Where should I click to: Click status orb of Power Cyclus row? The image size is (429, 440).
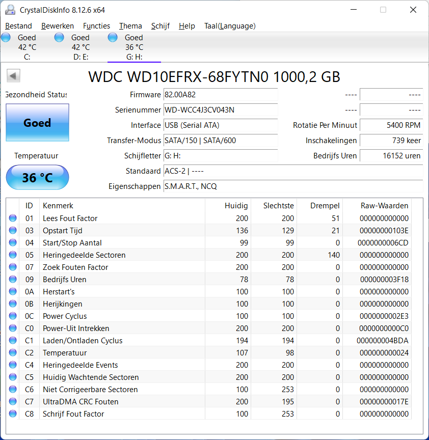tap(13, 316)
